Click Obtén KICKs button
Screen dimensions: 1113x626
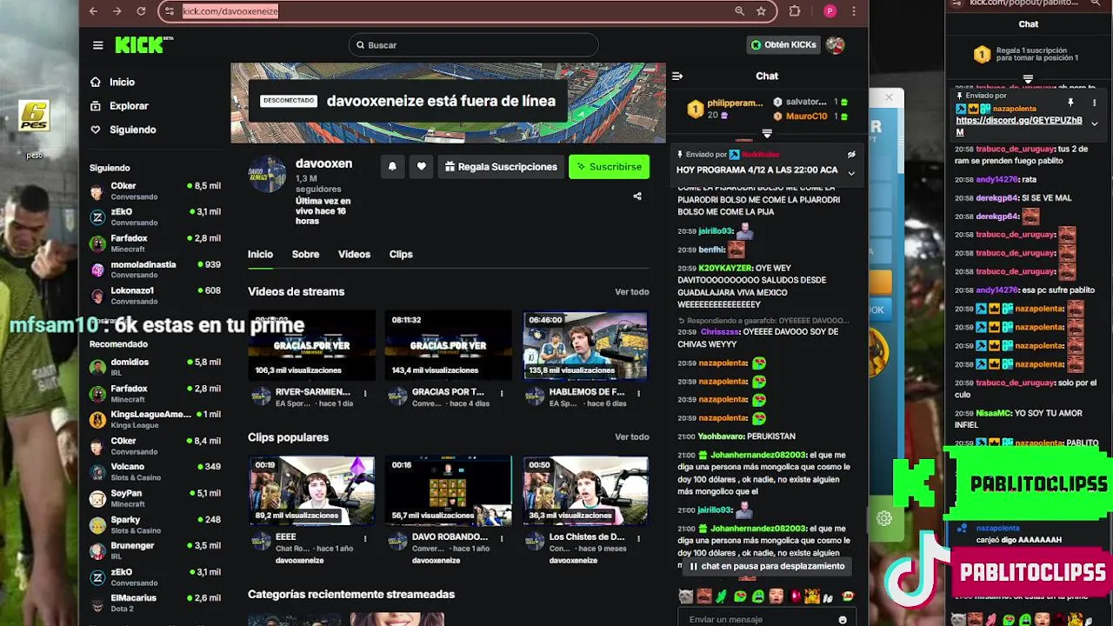(x=783, y=45)
